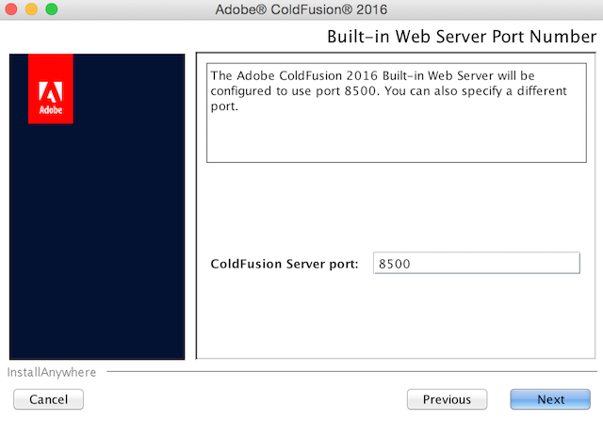Maximize the installer with green button
This screenshot has height=421, width=603.
(x=52, y=9)
